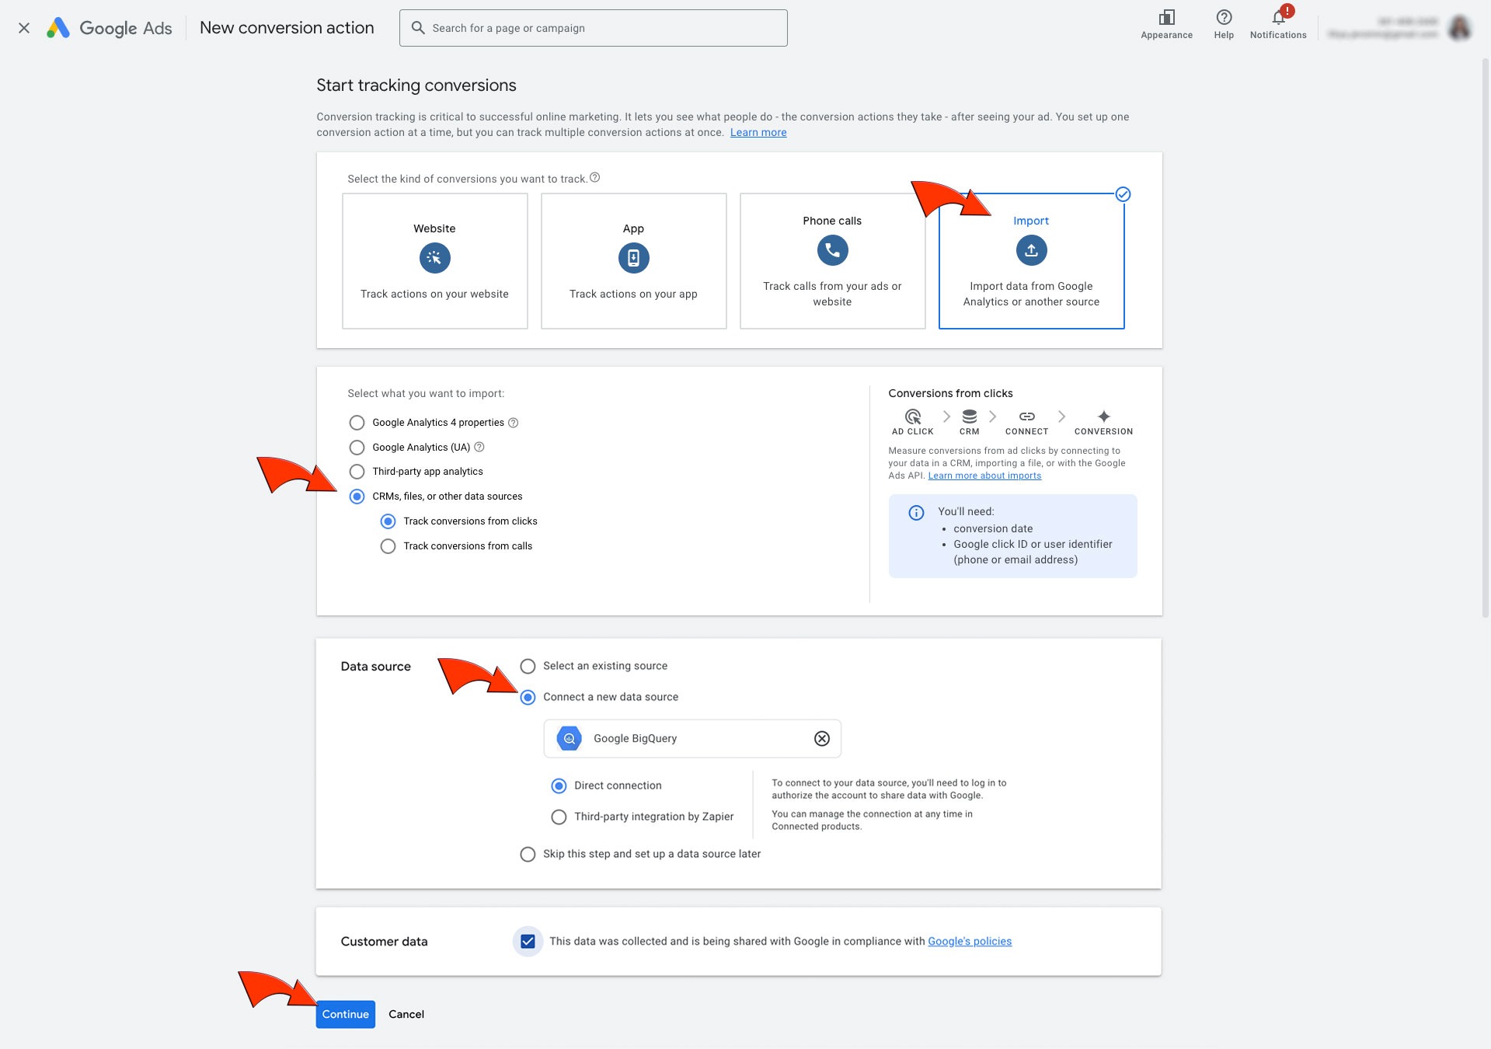Click the CRM database icon
Screen dimensions: 1491x1049
tap(969, 416)
